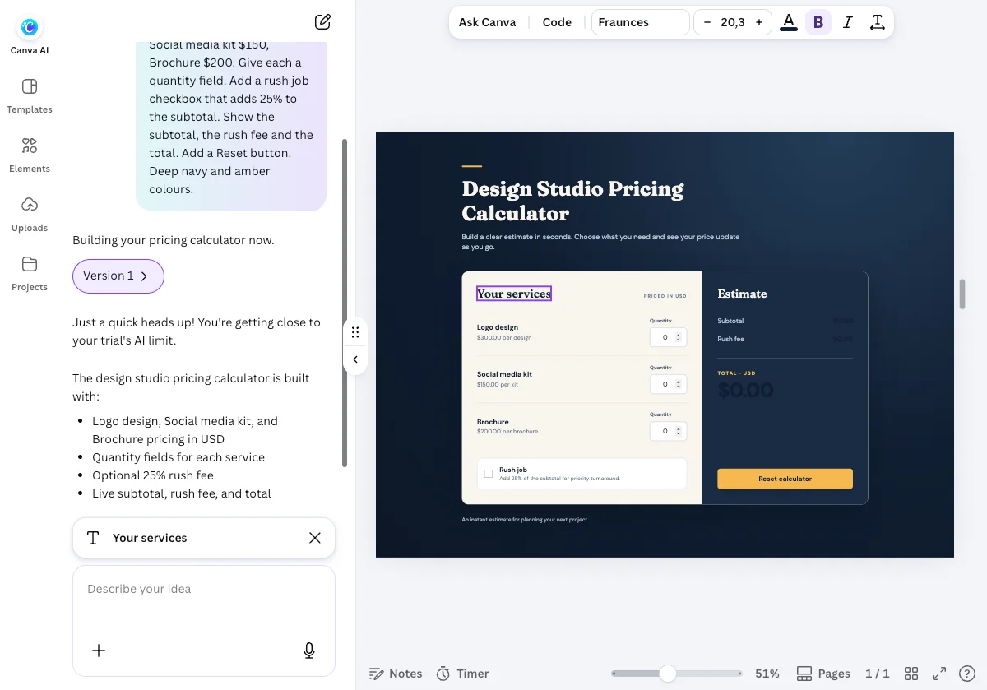Image resolution: width=987 pixels, height=690 pixels.
Task: Click the text icon in attachment chip
Action: click(93, 538)
